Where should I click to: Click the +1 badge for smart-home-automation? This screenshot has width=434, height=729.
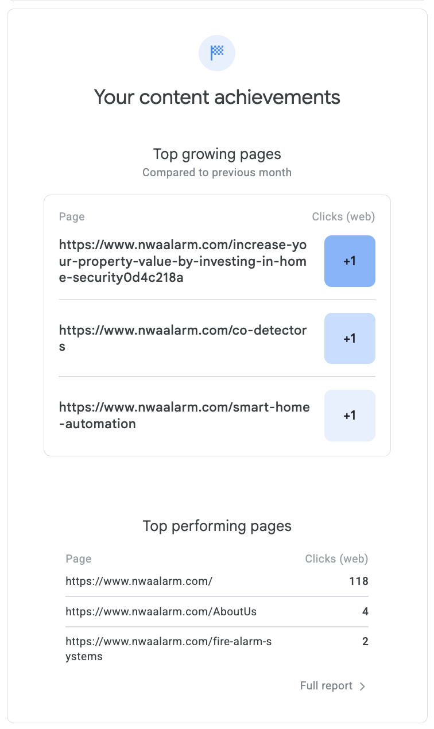(x=350, y=416)
